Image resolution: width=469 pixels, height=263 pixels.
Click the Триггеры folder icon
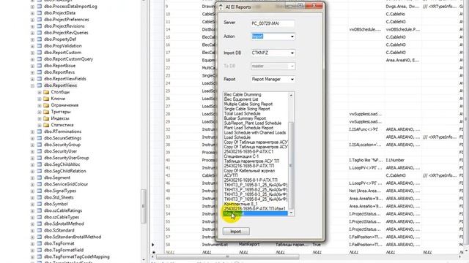46,112
